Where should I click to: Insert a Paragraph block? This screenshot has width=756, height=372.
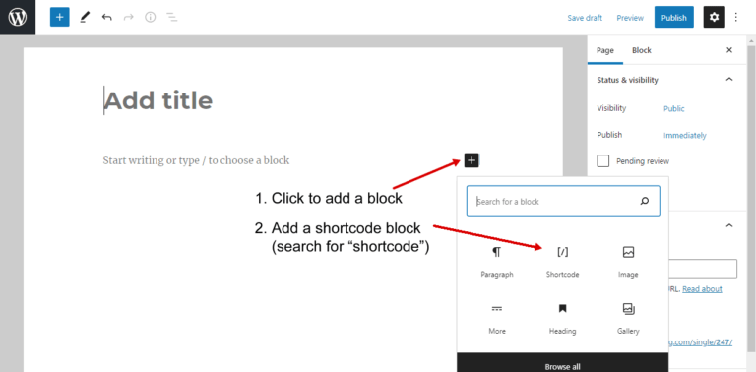click(x=497, y=262)
